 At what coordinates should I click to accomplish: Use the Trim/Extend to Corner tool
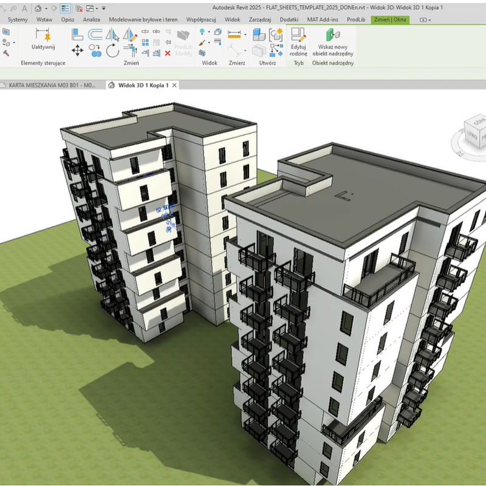point(130,51)
